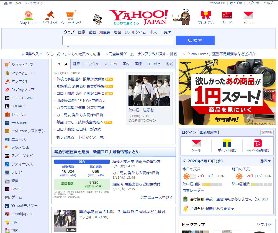Open the カード credit card icon
Viewport: 278px width, 233px height.
tap(227, 15)
